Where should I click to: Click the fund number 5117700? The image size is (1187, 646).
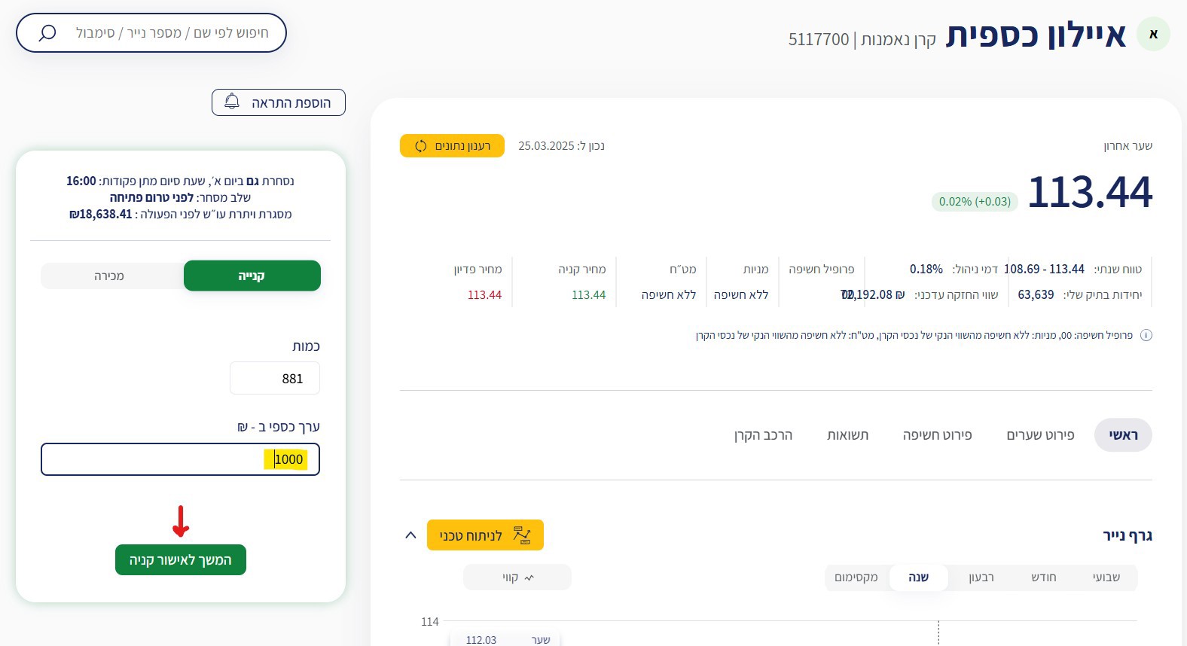(819, 39)
